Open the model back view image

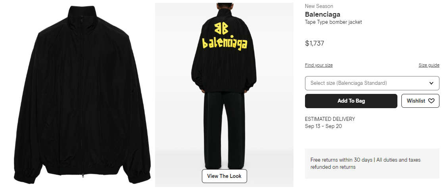[x=224, y=95]
